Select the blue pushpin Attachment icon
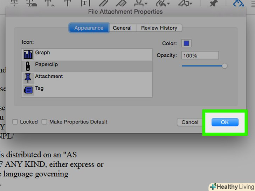The height and width of the screenshot is (191, 255). (28, 78)
